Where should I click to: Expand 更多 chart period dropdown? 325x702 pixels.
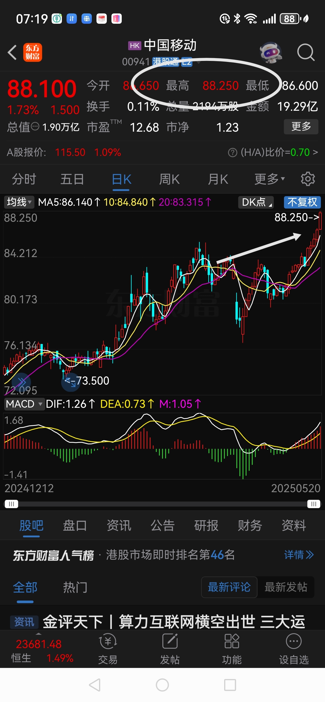click(270, 179)
